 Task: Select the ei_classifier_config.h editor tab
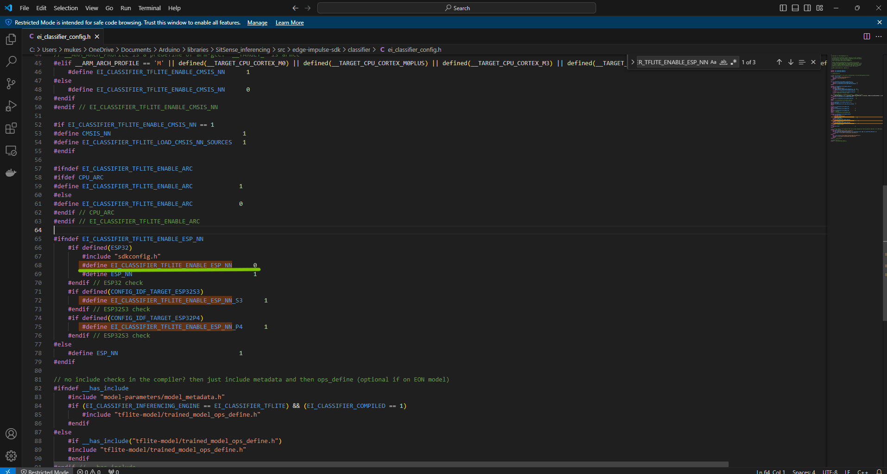tap(63, 37)
